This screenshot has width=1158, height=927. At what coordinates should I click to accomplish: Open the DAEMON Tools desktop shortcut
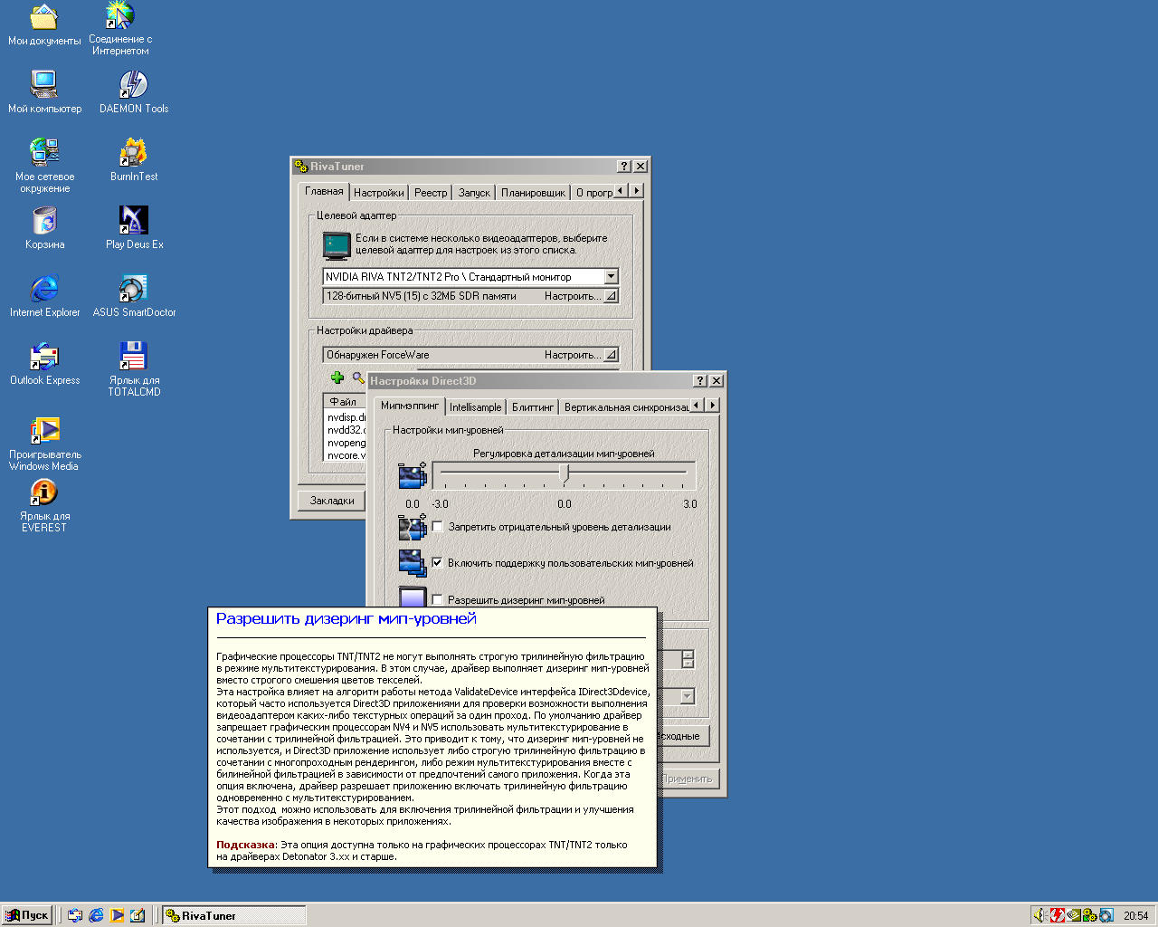[134, 85]
